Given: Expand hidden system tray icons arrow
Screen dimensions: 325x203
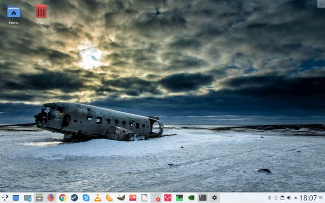Looking at the screenshot, I should click(295, 198).
